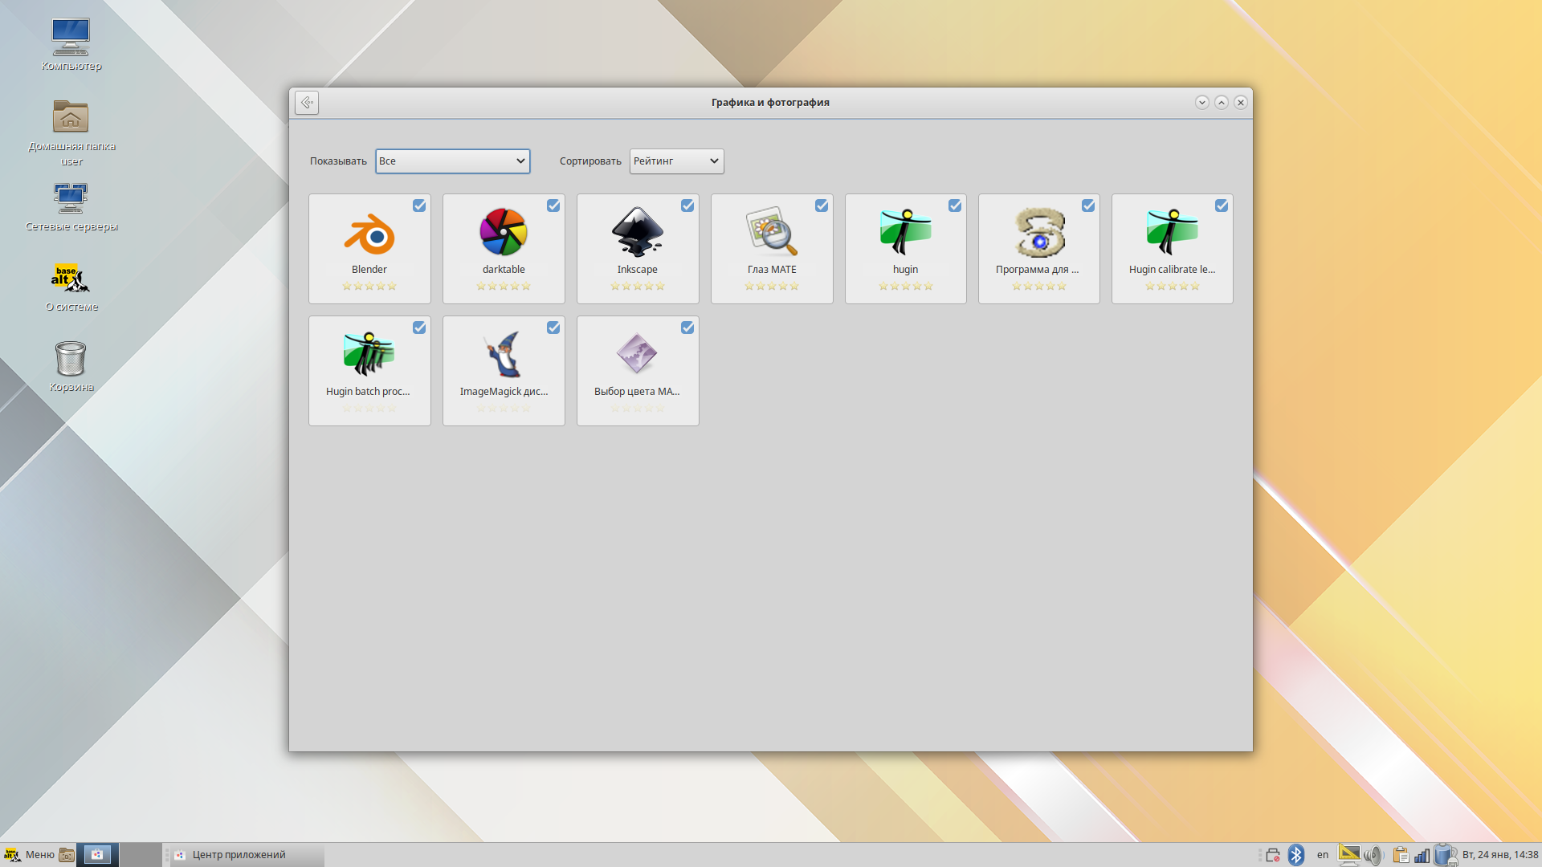Click the Bluetooth tray icon
1542x867 pixels.
pos(1296,855)
